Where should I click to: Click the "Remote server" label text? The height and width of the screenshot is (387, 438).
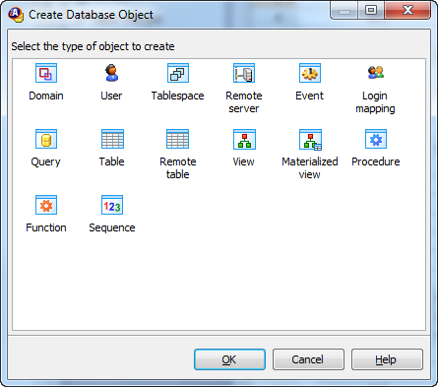coord(244,102)
